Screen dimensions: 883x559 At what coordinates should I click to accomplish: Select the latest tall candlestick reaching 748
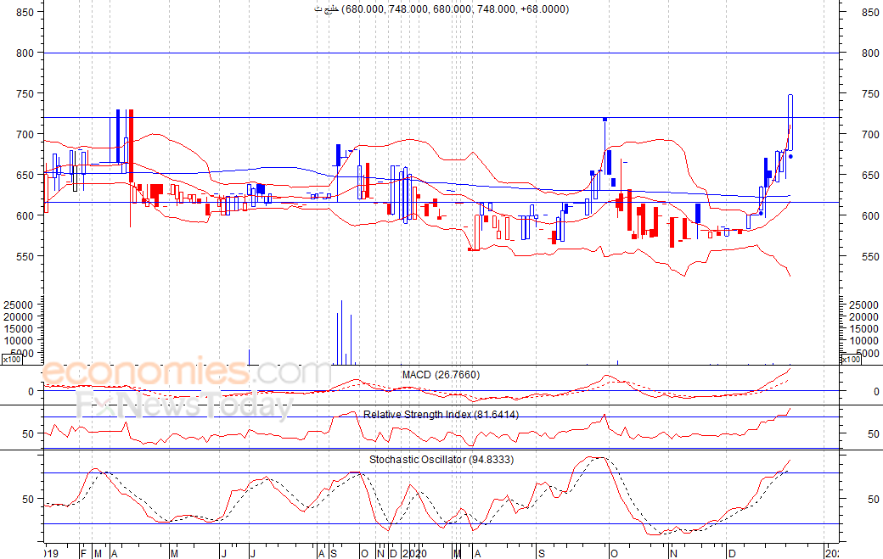790,122
